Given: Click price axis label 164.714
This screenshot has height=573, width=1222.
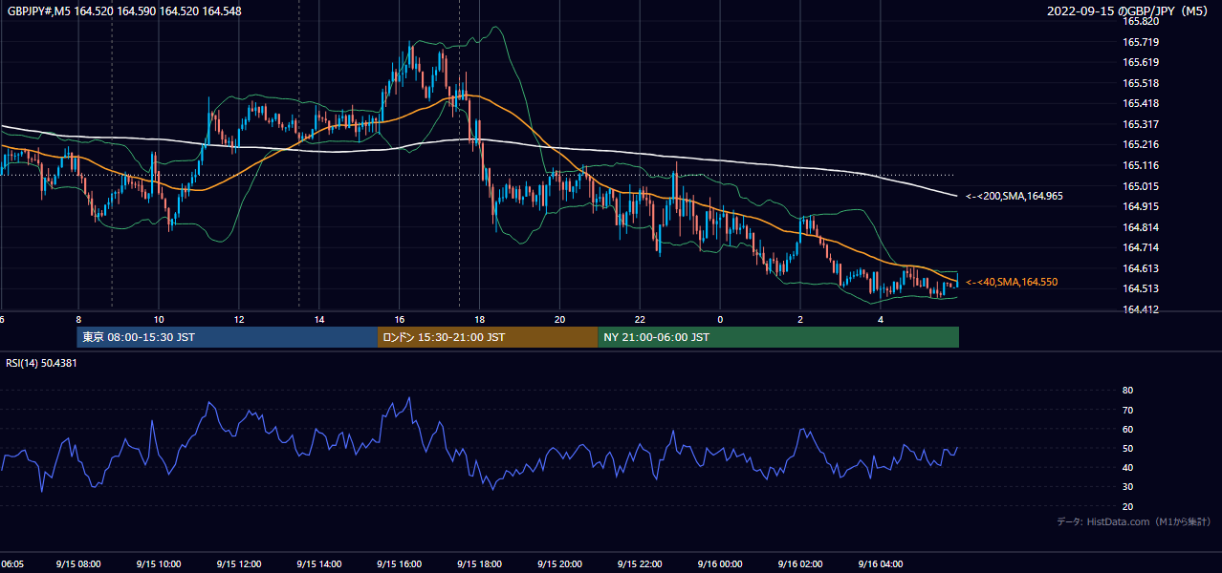Looking at the screenshot, I should [x=1141, y=248].
